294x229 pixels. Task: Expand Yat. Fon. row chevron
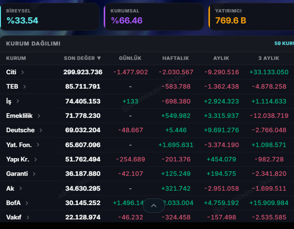coord(38,145)
